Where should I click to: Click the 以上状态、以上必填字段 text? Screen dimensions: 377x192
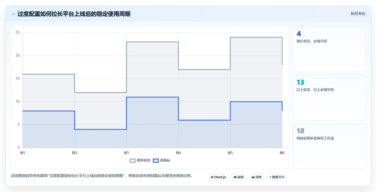point(315,90)
